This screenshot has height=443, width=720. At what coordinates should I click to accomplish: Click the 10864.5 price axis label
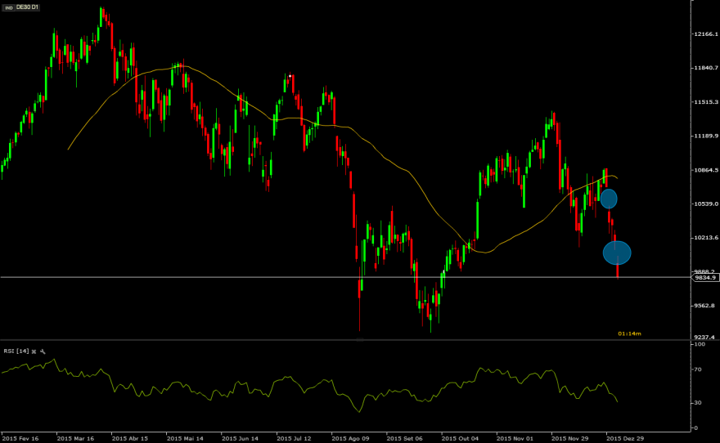(706, 170)
